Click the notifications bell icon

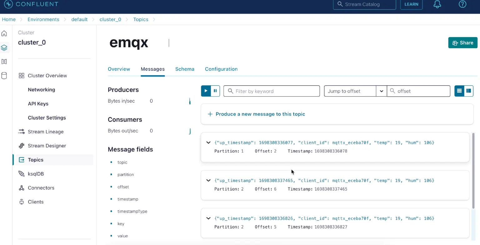(x=437, y=4)
